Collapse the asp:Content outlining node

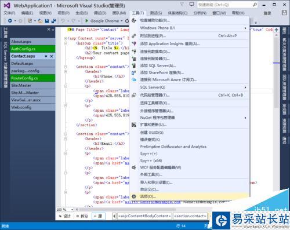coord(66,38)
